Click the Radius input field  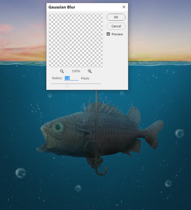pyautogui.click(x=71, y=78)
